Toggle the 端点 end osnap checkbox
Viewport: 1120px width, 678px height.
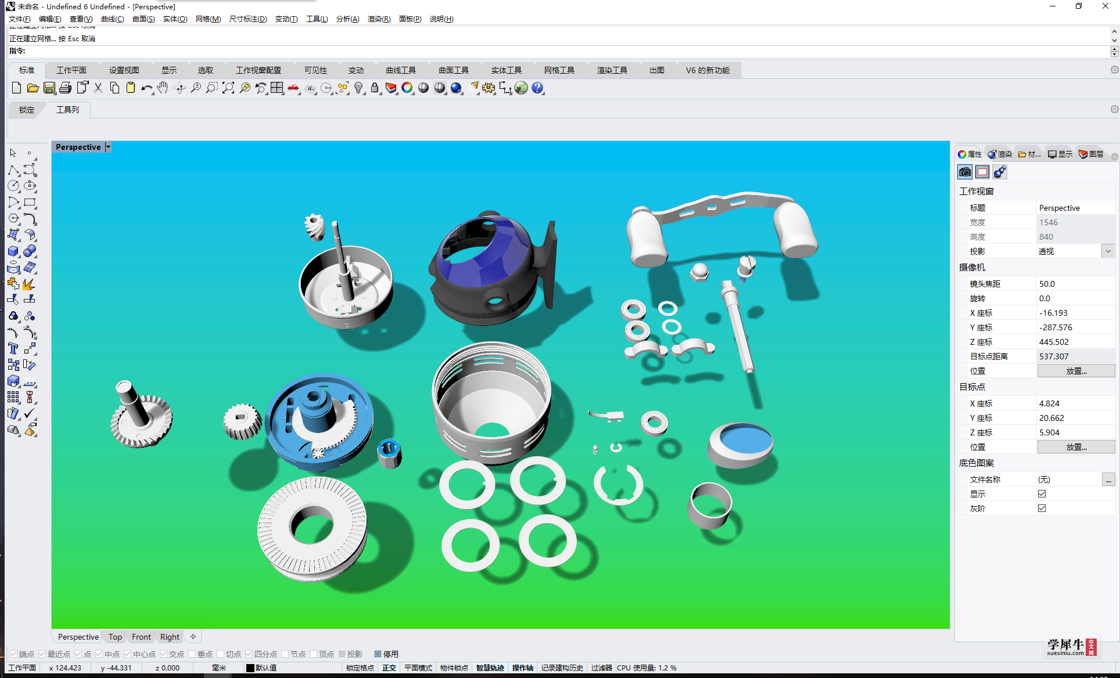tap(13, 654)
